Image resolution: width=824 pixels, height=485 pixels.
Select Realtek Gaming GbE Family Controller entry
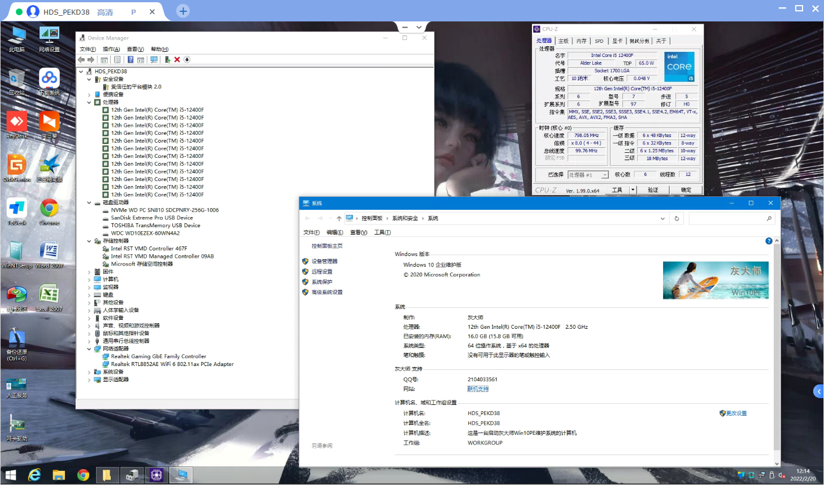159,356
